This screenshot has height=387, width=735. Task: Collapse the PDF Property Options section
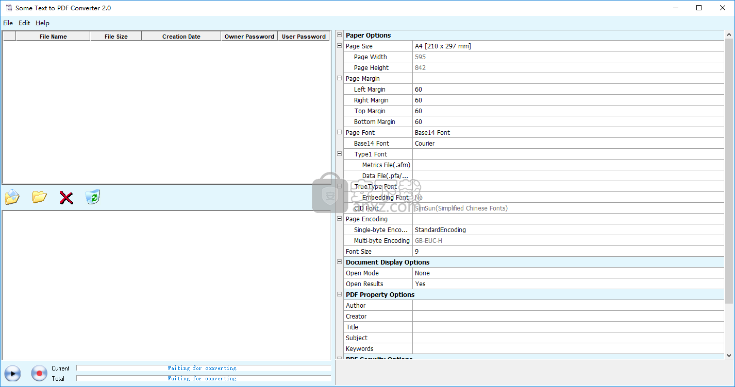click(x=339, y=294)
